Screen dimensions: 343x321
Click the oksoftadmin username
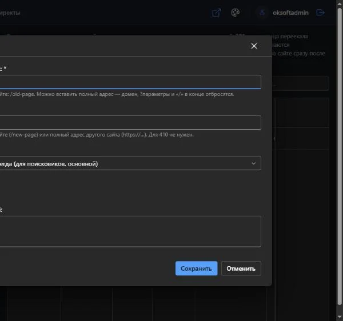click(290, 13)
